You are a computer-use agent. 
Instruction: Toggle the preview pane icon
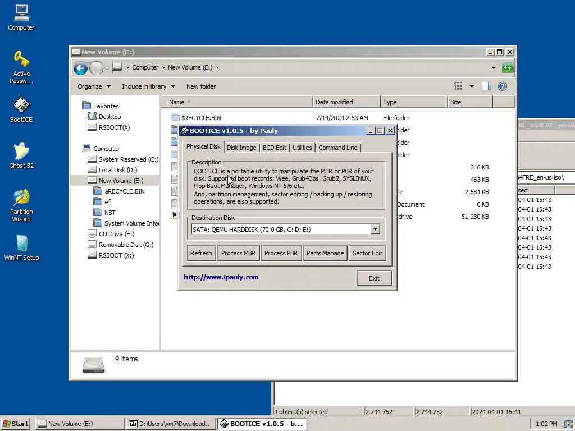(x=486, y=86)
